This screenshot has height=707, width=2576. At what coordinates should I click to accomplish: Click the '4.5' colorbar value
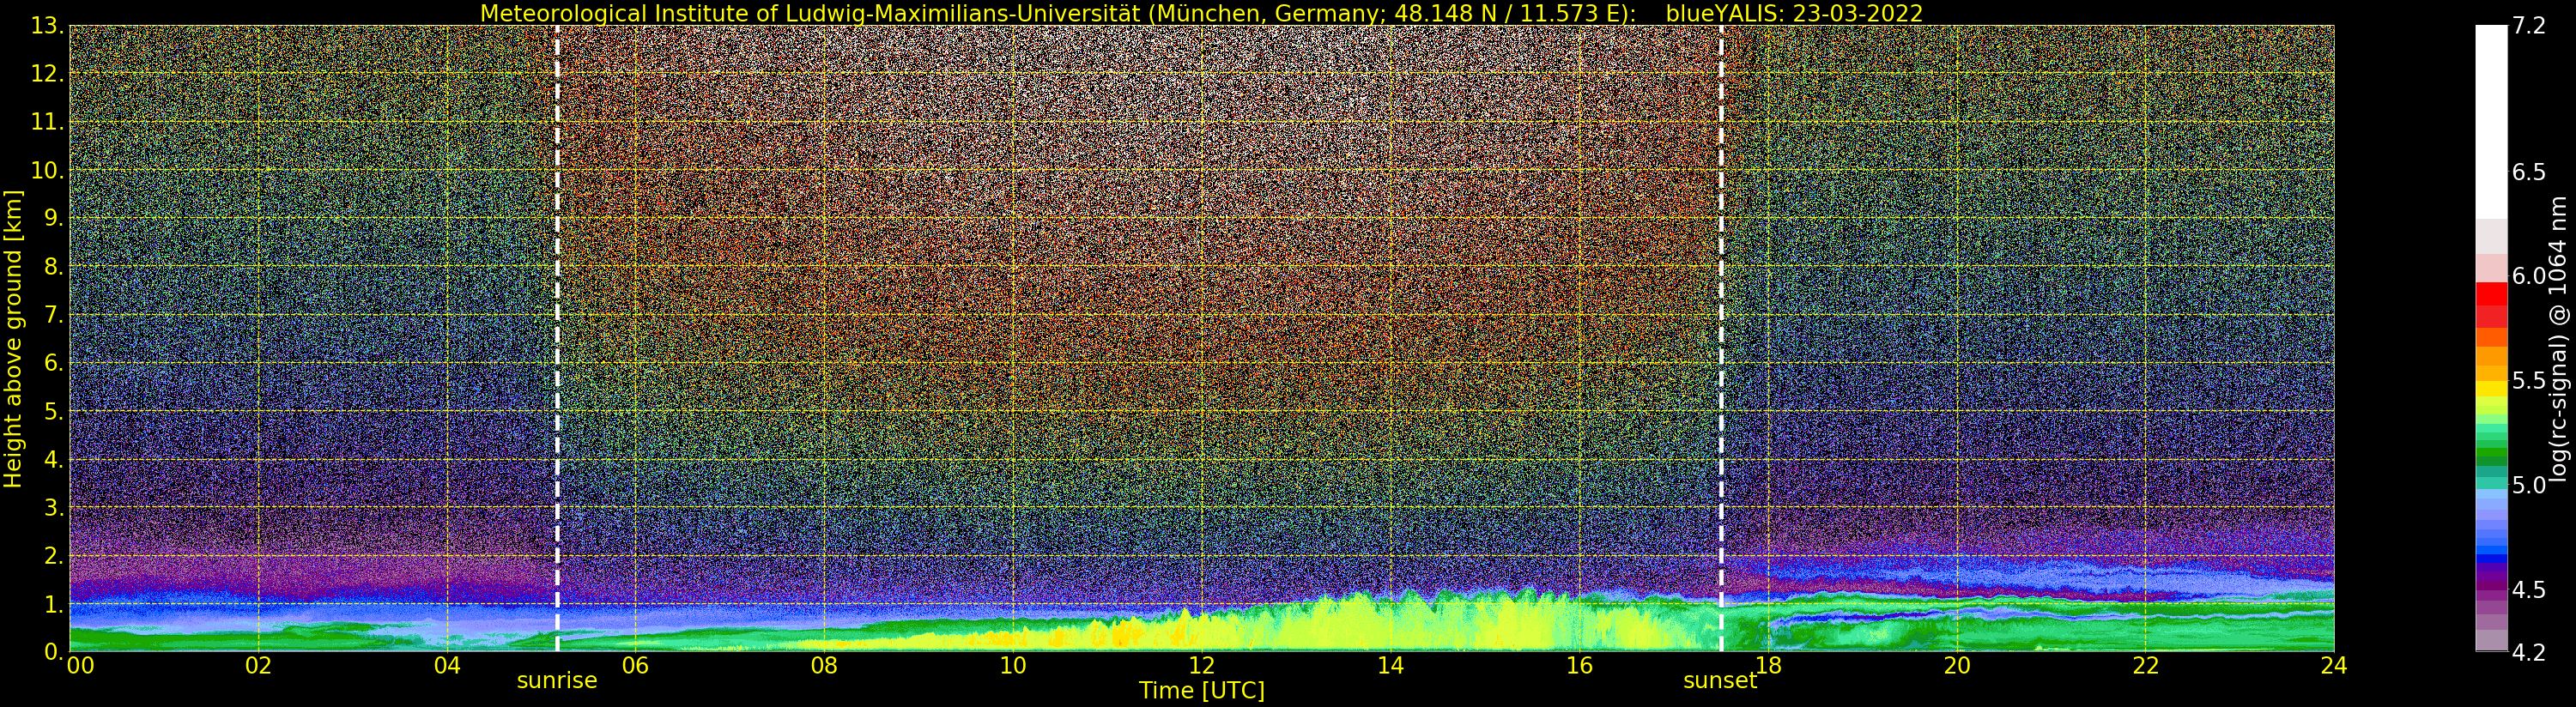pos(2529,590)
